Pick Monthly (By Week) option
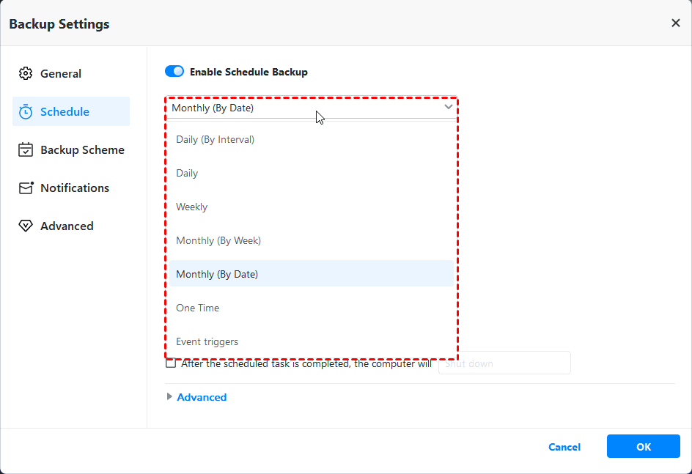This screenshot has width=692, height=474. click(x=218, y=240)
